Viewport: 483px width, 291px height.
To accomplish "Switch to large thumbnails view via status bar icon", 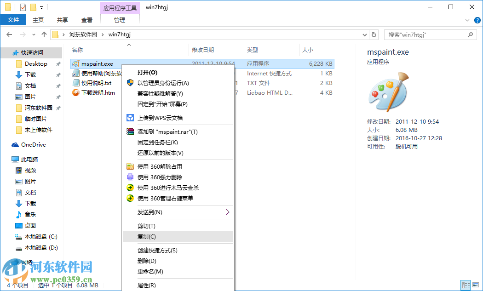I will click(475, 285).
